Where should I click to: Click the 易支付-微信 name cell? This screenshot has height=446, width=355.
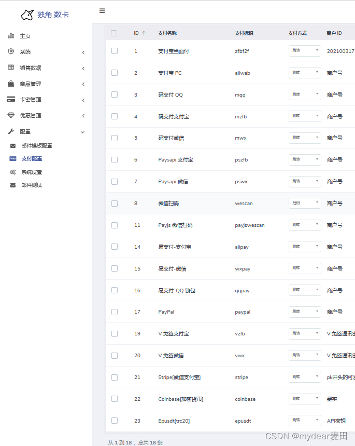(172, 269)
